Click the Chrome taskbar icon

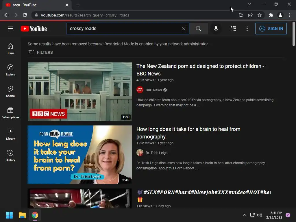35,215
